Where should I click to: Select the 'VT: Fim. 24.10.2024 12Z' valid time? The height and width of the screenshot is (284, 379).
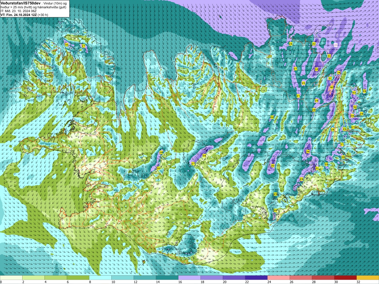tap(19, 15)
